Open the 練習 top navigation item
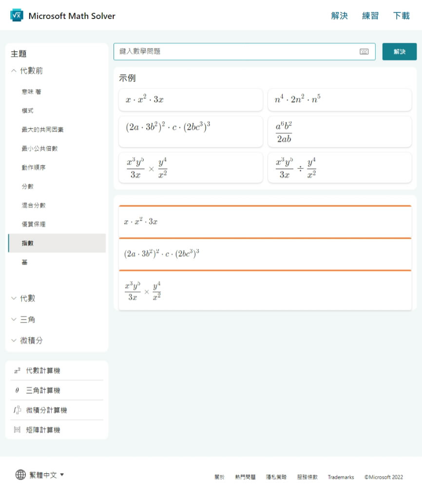This screenshot has height=492, width=422. point(370,16)
